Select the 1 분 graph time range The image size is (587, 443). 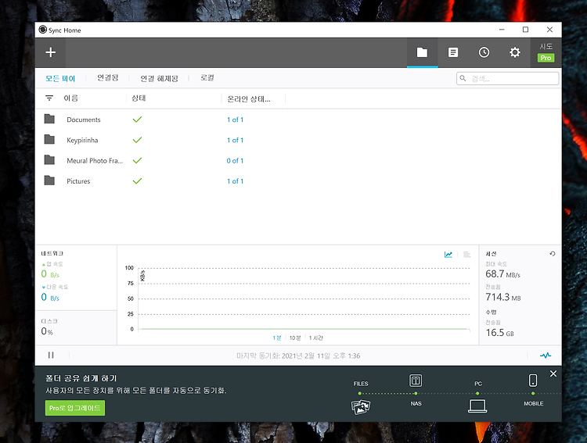click(x=277, y=338)
